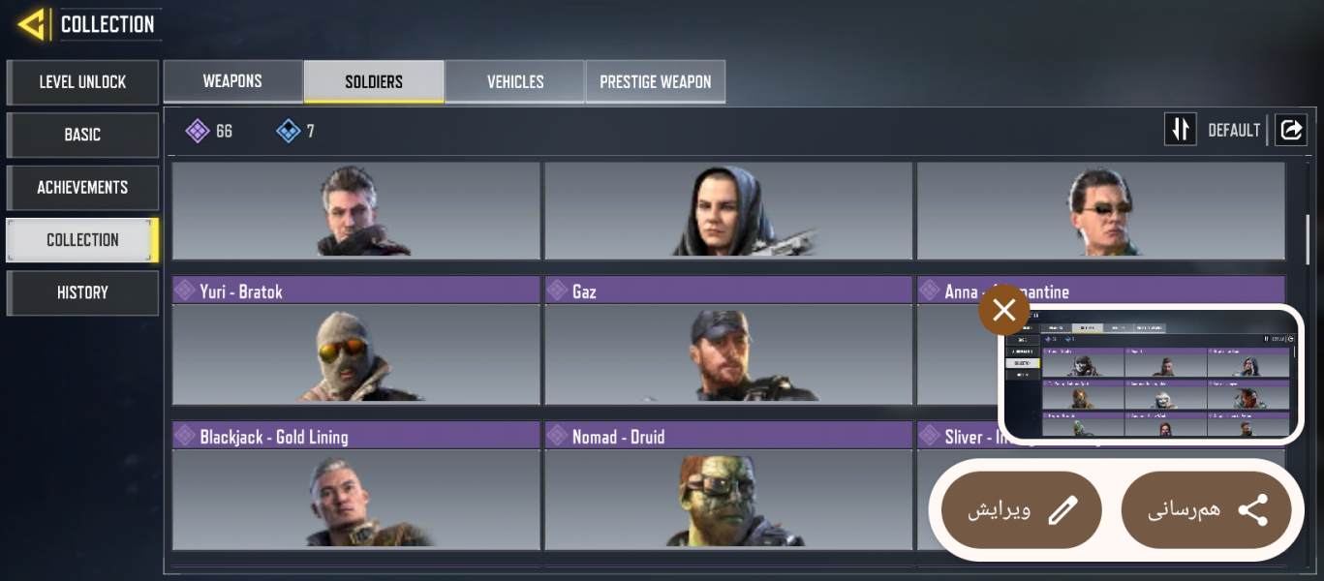Click the vertical scrollbar on the right
This screenshot has width=1324, height=581.
click(x=1308, y=238)
